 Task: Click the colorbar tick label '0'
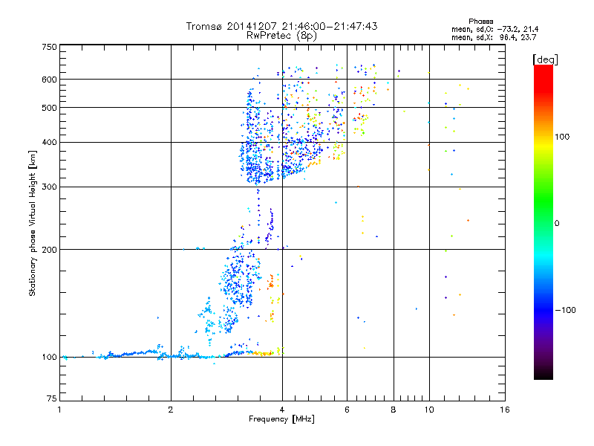pos(557,223)
